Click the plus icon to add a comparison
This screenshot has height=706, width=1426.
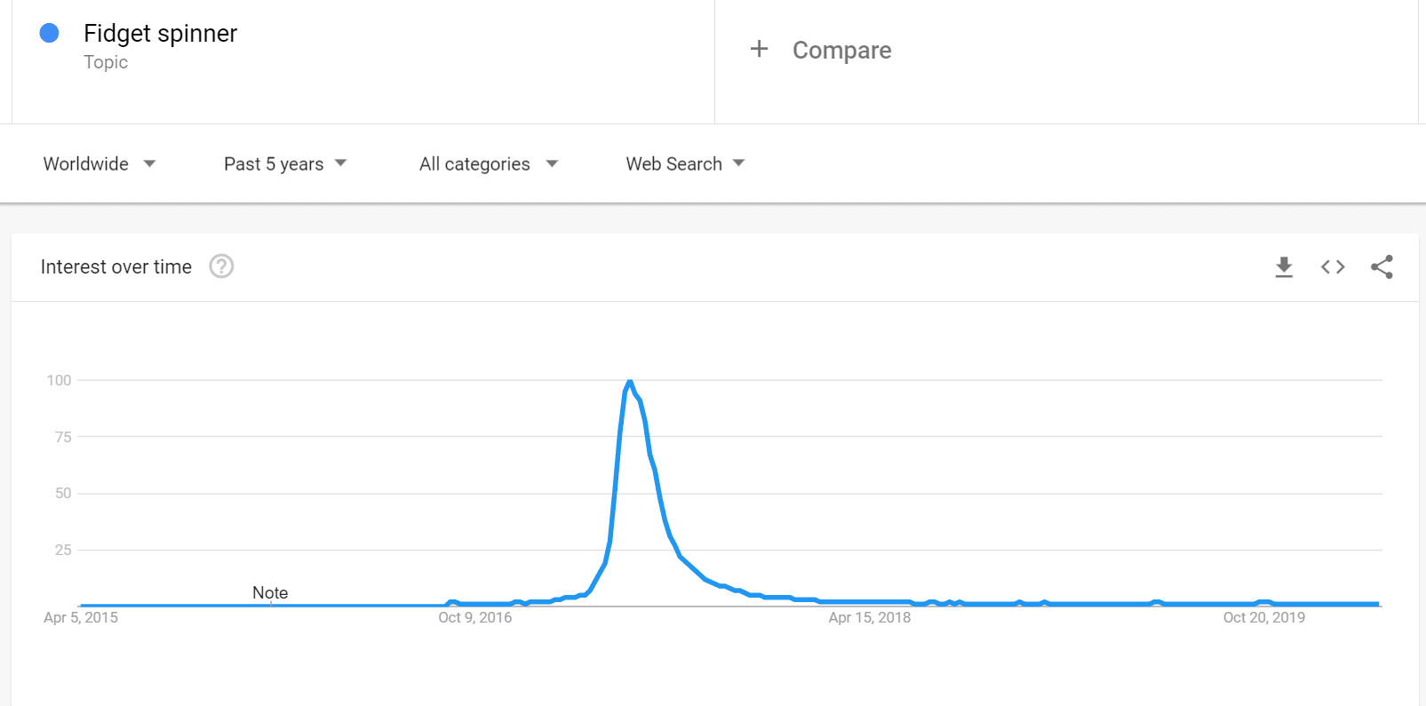pyautogui.click(x=760, y=50)
